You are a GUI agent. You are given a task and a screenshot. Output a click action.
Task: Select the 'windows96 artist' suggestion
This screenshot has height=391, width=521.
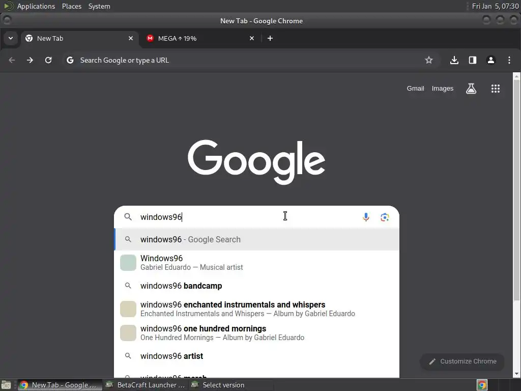pos(256,356)
